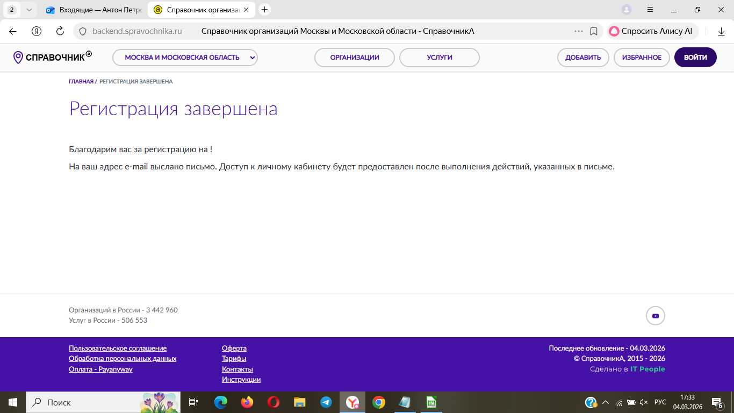This screenshot has width=734, height=413.
Task: Click the Добавить button in the header
Action: pyautogui.click(x=583, y=58)
